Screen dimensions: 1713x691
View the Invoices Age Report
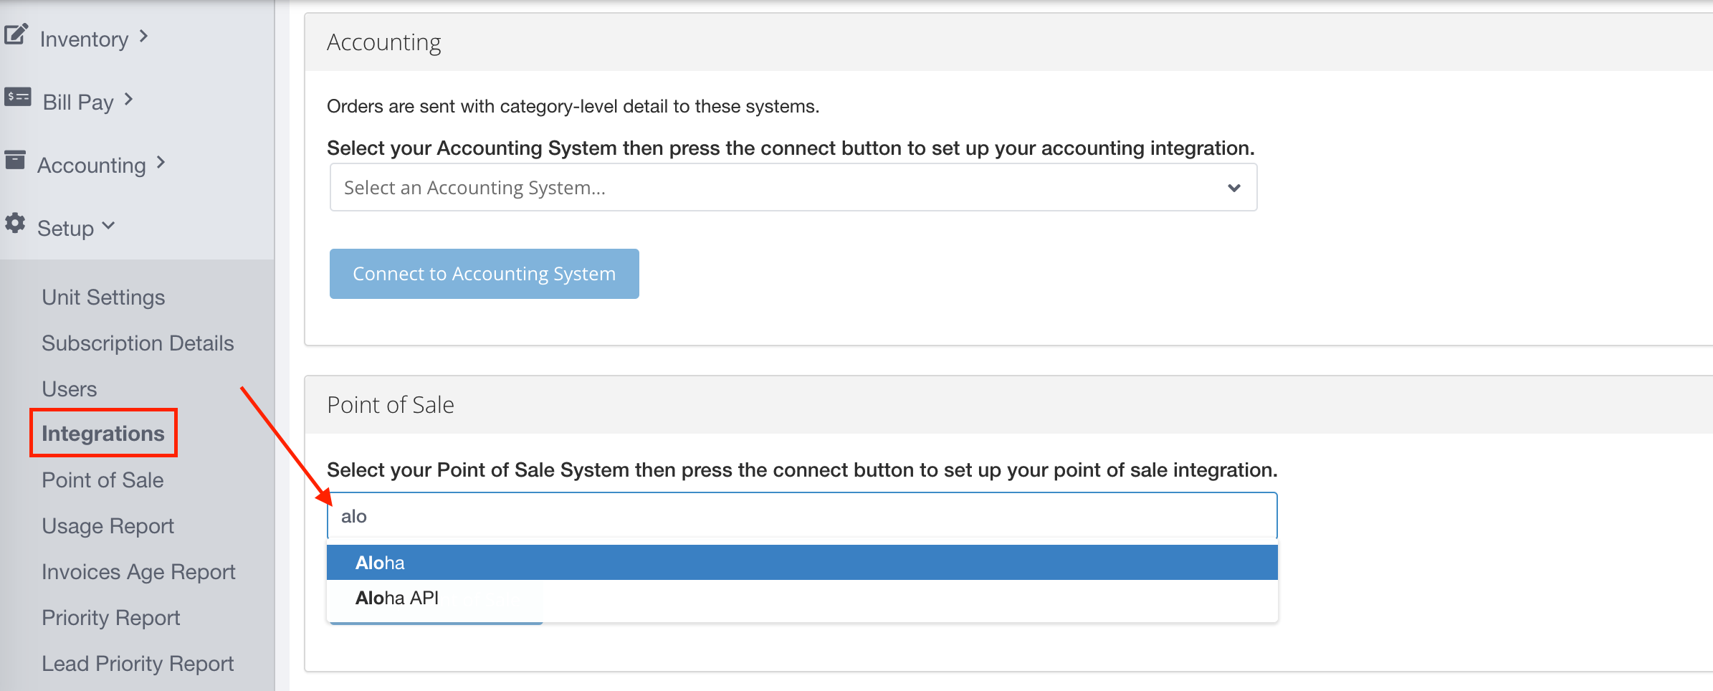(x=138, y=572)
